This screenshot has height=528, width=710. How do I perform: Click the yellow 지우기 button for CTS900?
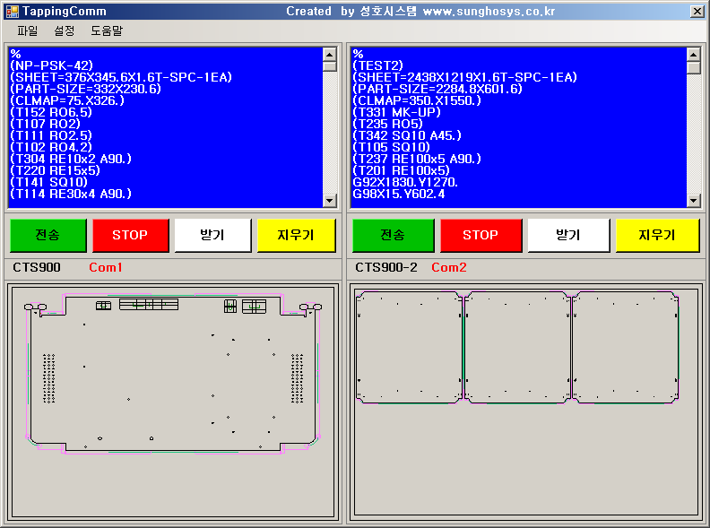click(296, 235)
